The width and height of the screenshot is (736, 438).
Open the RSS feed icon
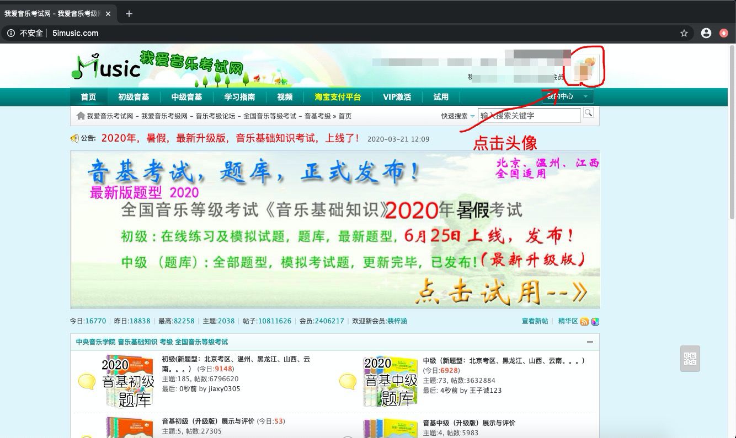584,322
